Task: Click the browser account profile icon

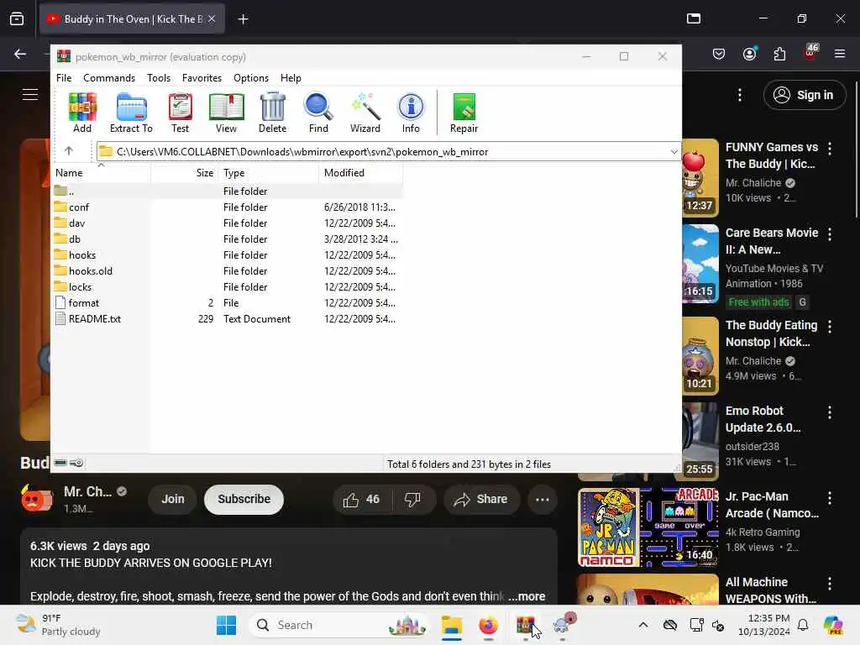Action: pyautogui.click(x=749, y=54)
